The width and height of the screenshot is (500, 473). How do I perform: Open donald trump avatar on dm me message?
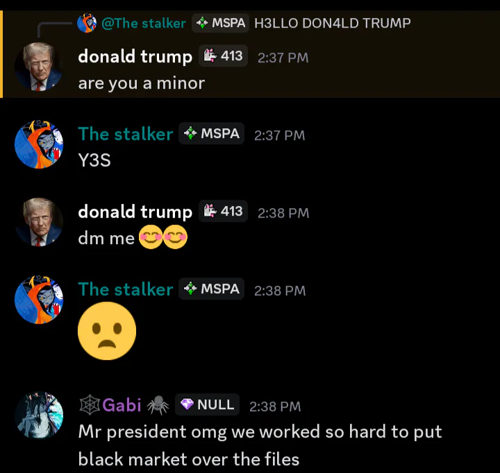[39, 222]
